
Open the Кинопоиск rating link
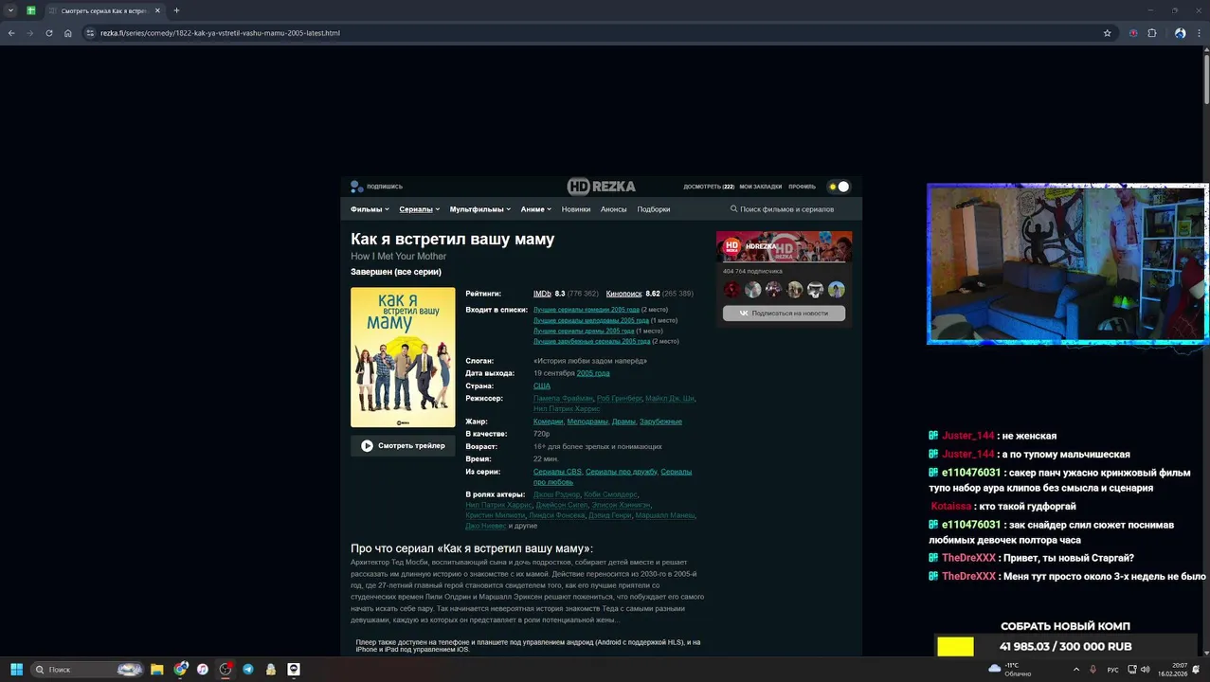pos(624,294)
